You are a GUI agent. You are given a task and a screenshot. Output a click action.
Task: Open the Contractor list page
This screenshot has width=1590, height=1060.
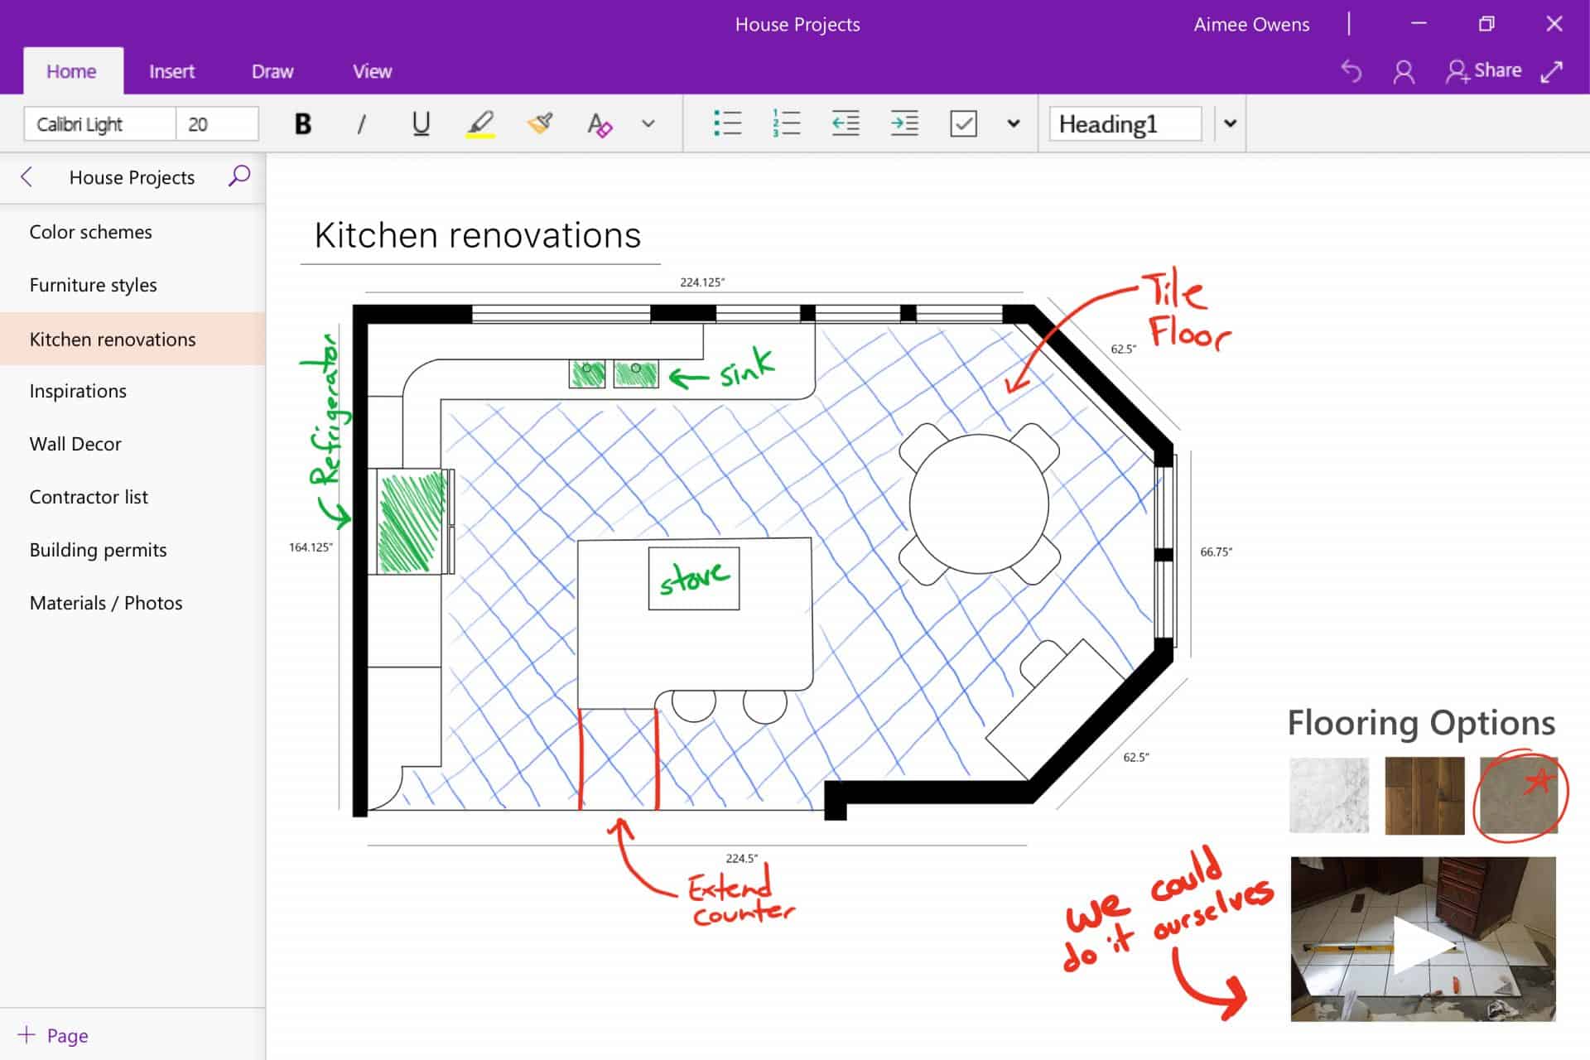pos(89,496)
